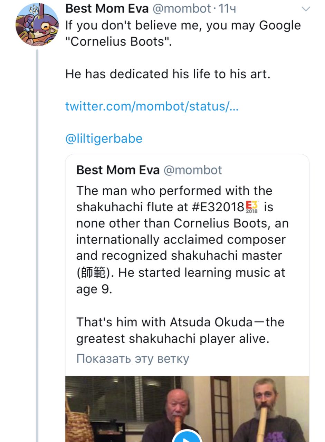The width and height of the screenshot is (325, 442).
Task: Tap the "He has dedicated his life" sentence
Action: click(x=168, y=74)
